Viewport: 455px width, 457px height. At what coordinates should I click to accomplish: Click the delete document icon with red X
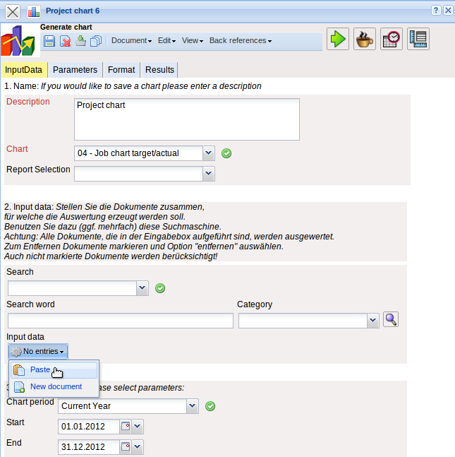65,41
